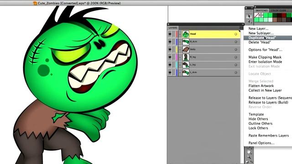Click the body layer target circle
Screen dimensions: 292x164
pos(236,50)
